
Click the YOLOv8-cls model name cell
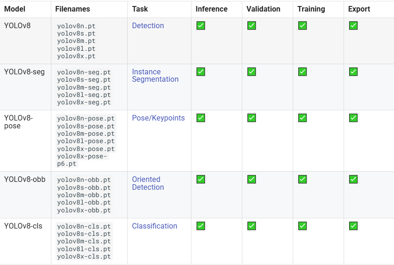(x=23, y=226)
